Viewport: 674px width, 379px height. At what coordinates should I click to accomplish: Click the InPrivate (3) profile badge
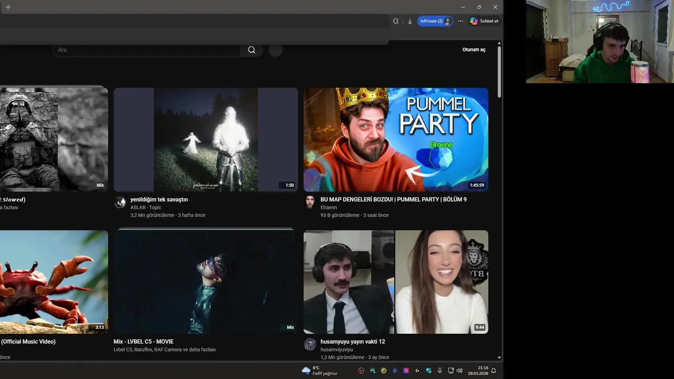(x=435, y=21)
